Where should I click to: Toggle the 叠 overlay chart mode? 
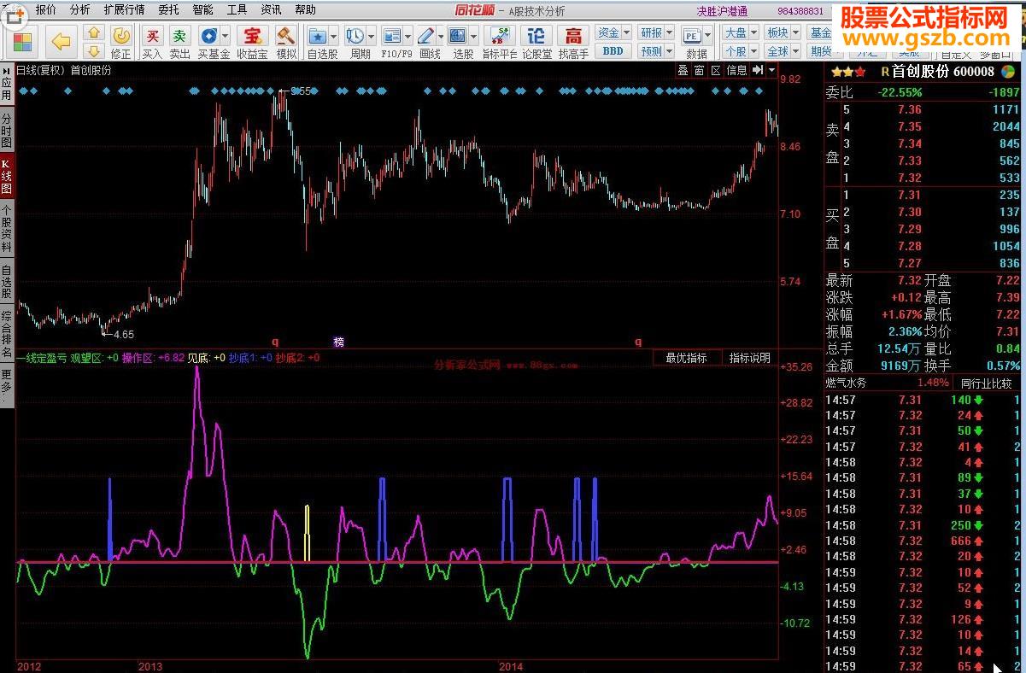(x=683, y=70)
